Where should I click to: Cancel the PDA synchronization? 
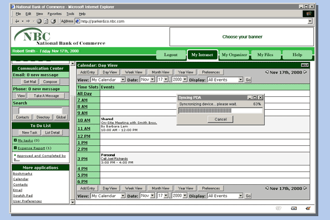(220, 119)
